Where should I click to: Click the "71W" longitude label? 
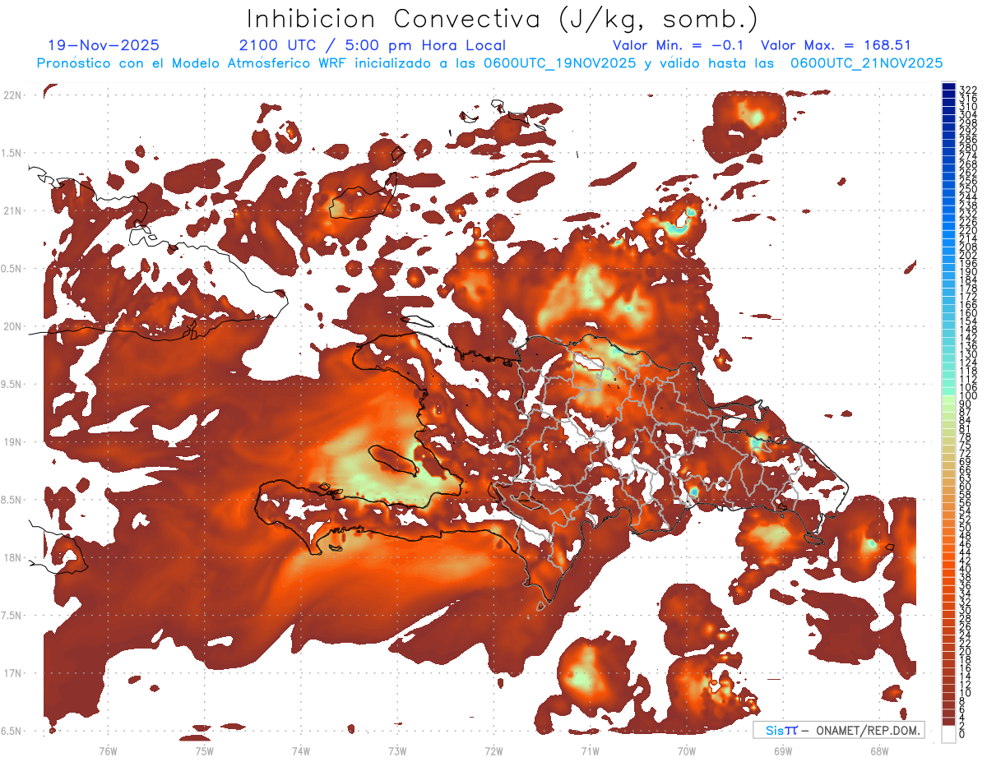590,750
